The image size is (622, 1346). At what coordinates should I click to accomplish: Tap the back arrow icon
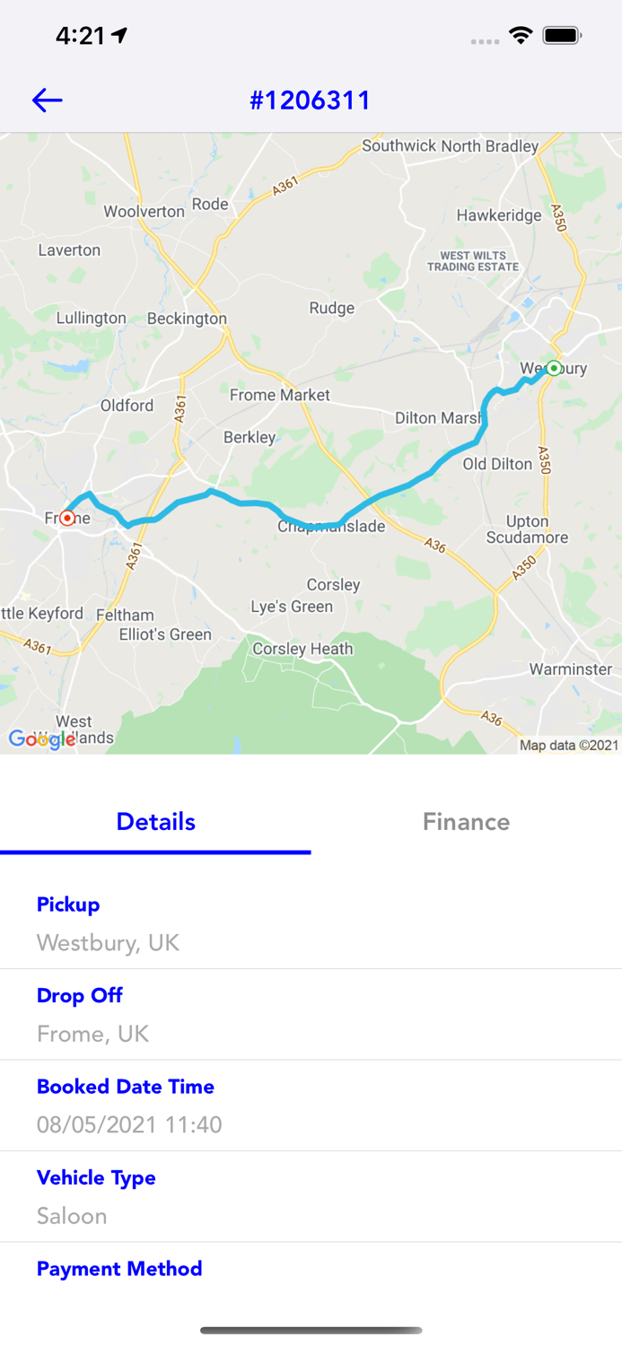pyautogui.click(x=47, y=100)
